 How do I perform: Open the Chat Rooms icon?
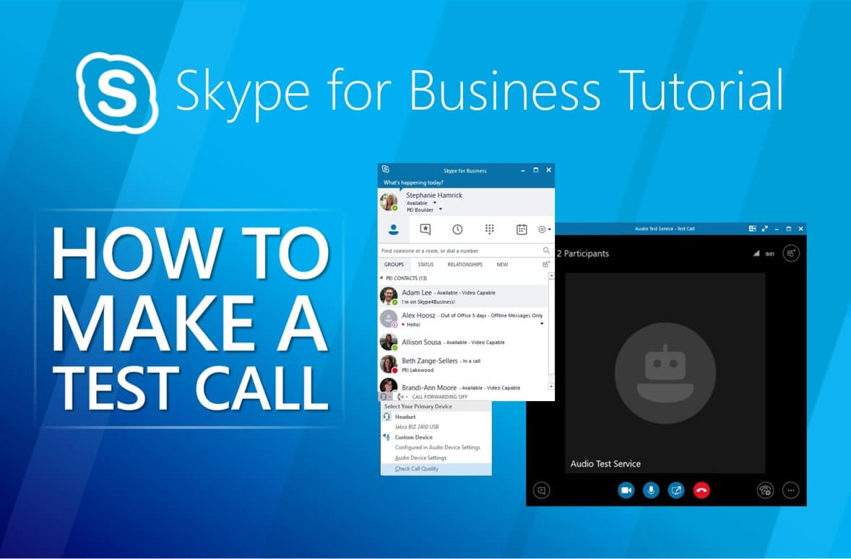(425, 229)
